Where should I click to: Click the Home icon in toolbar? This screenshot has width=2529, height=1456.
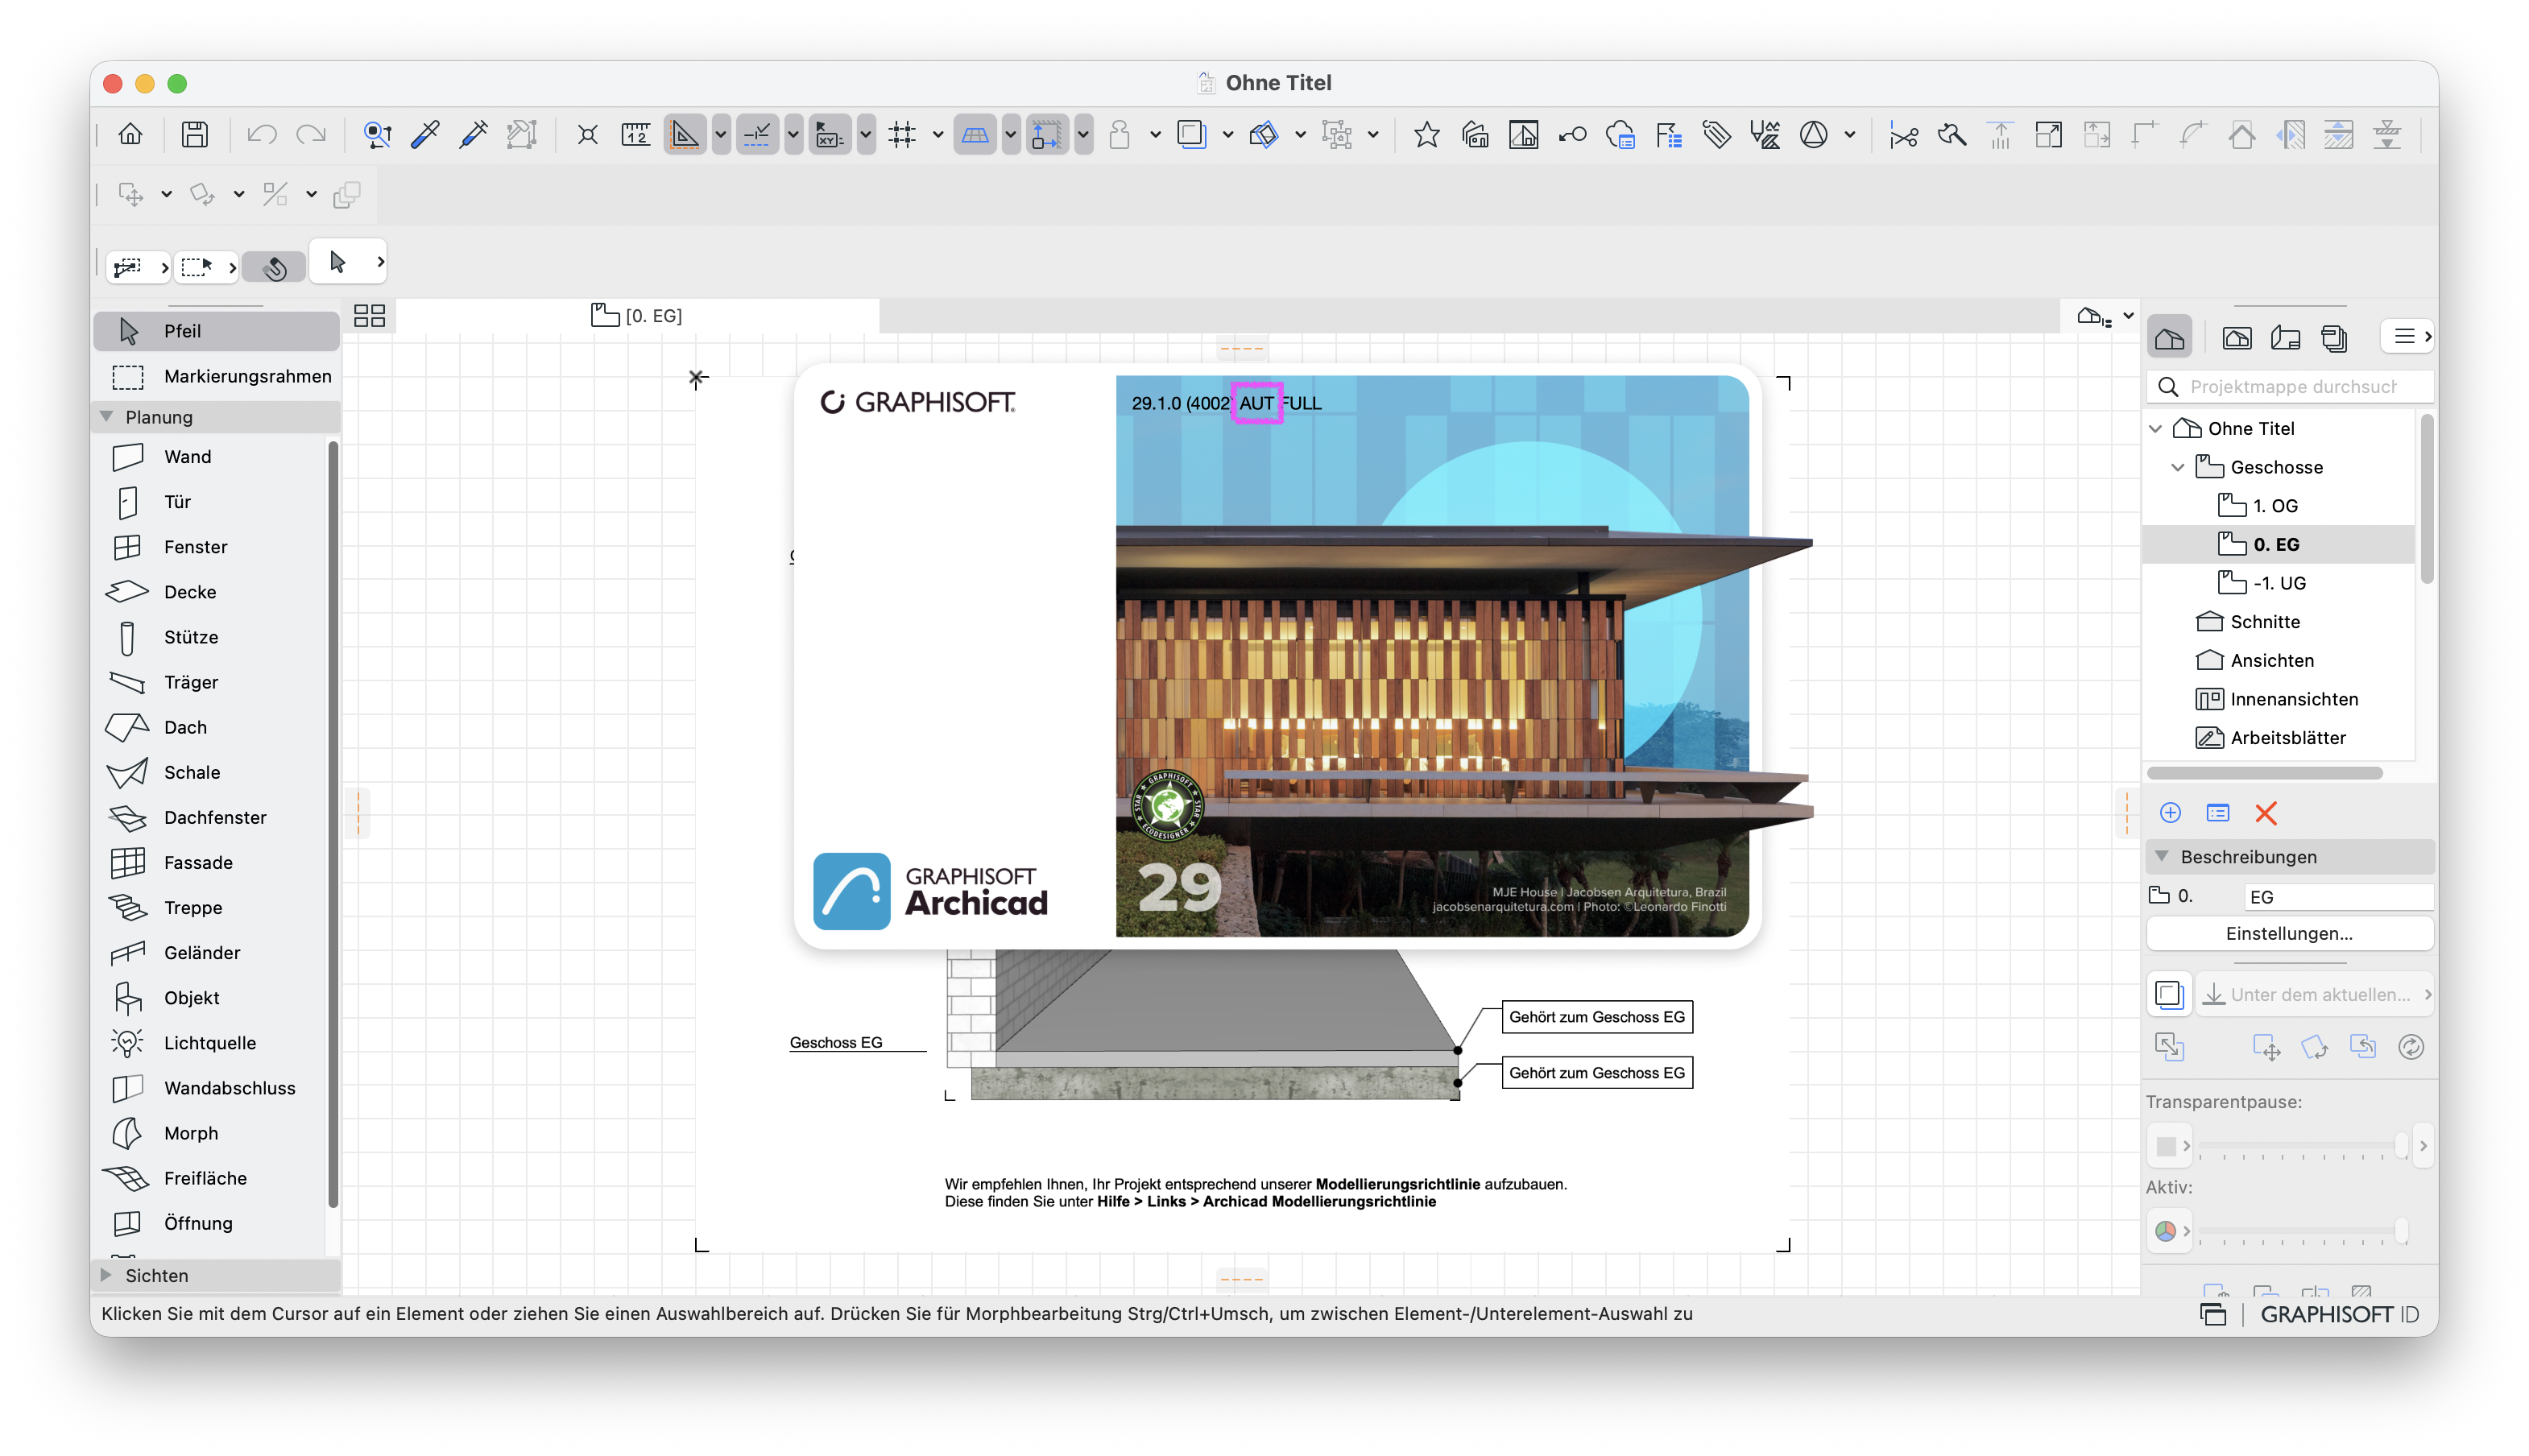click(x=130, y=134)
